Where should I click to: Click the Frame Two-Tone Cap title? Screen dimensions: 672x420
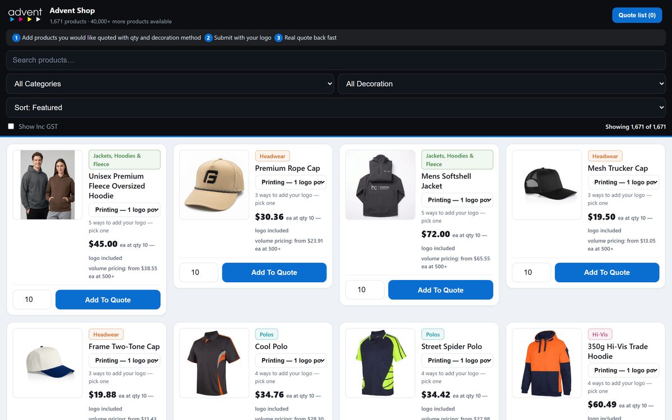[124, 347]
